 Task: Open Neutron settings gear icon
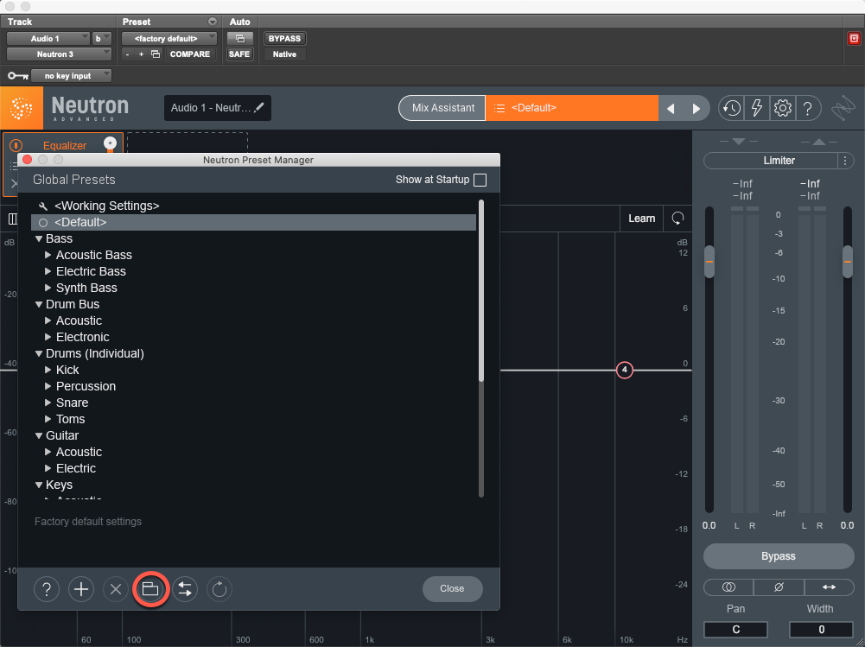point(782,108)
